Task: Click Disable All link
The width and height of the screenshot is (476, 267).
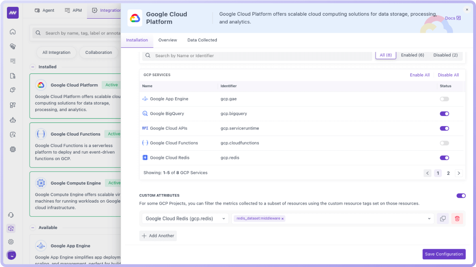Action: point(448,75)
